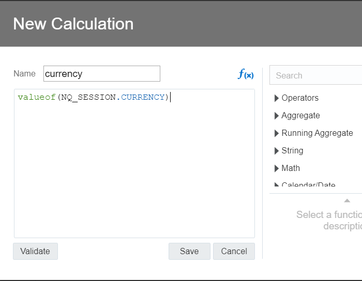Click the blank area of expression editor
The image size is (362, 281).
tap(134, 170)
